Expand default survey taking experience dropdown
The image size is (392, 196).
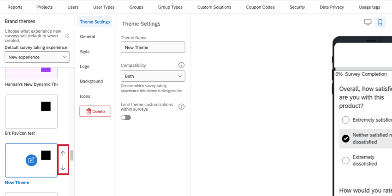(37, 57)
